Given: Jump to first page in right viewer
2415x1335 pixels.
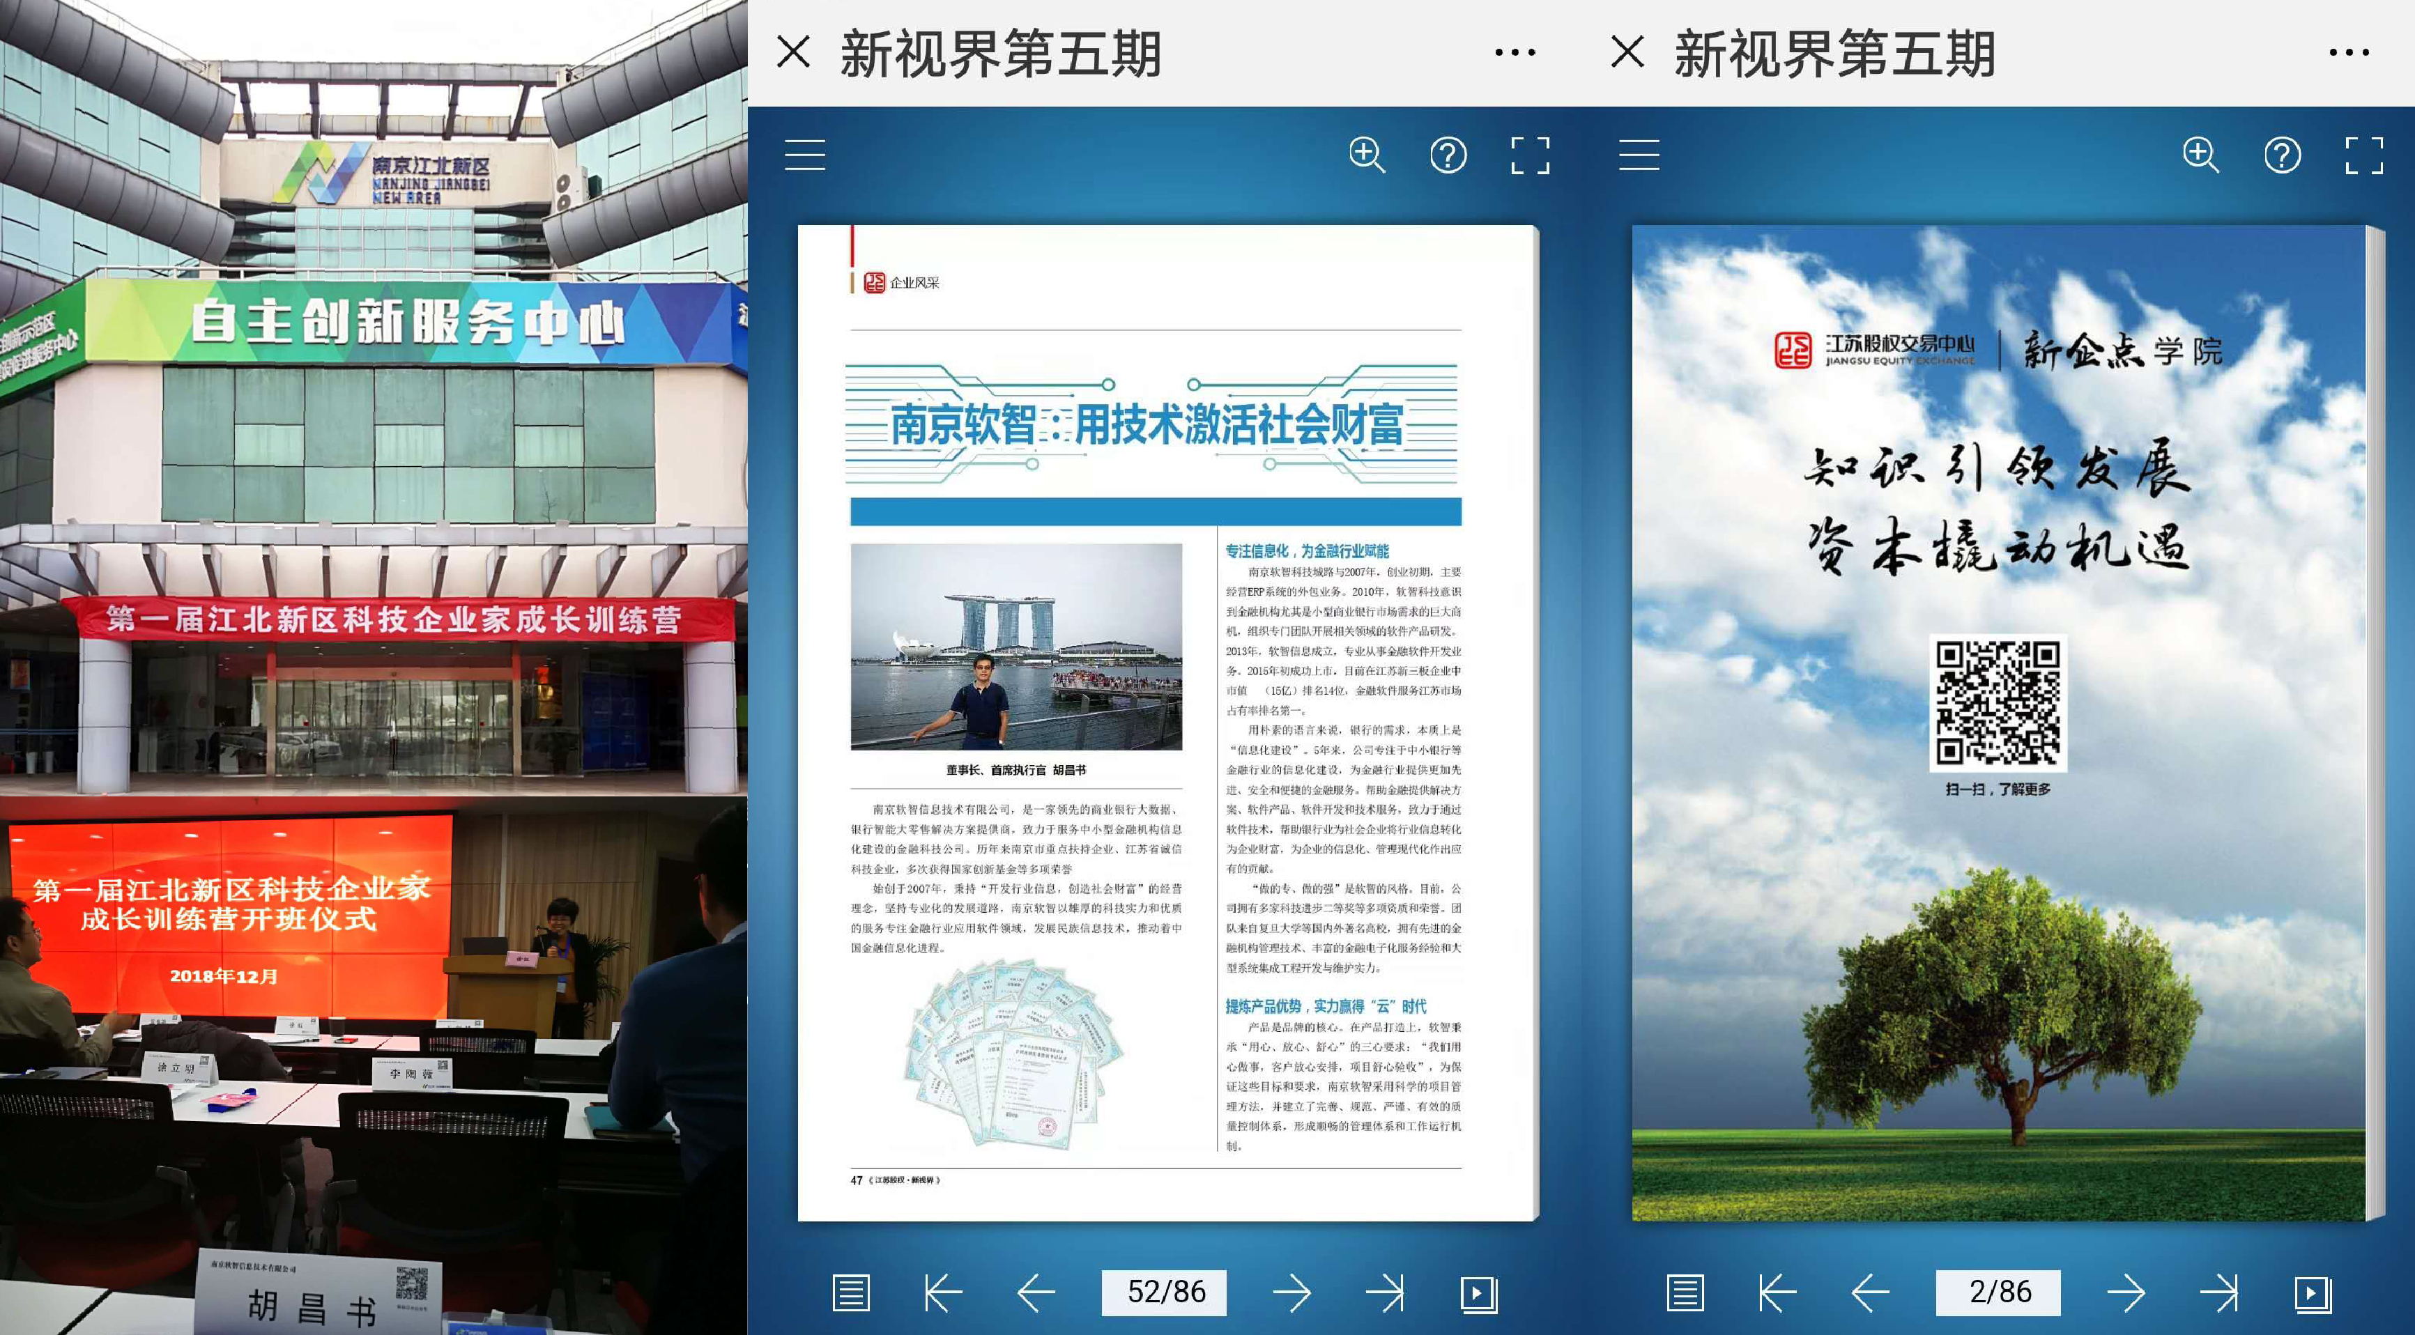Looking at the screenshot, I should pos(1777,1292).
